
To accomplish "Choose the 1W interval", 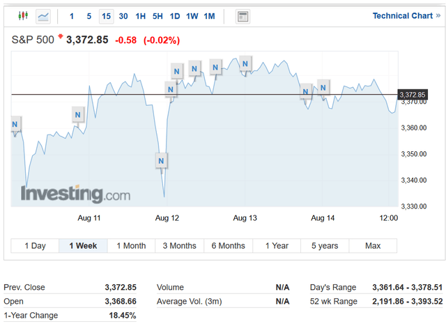I will [192, 16].
